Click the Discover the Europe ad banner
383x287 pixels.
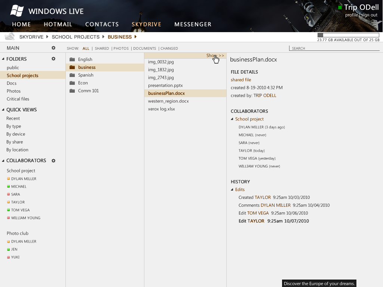click(x=319, y=283)
